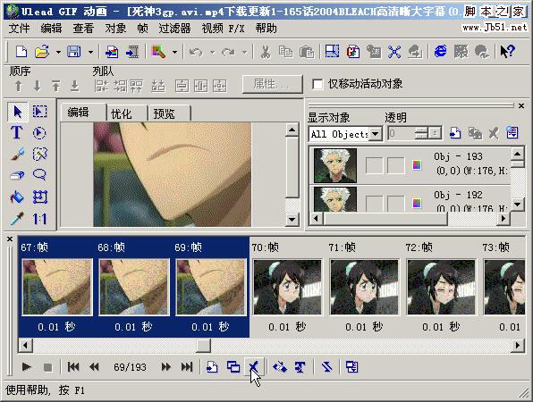Open the 文件 menu

tap(19, 29)
